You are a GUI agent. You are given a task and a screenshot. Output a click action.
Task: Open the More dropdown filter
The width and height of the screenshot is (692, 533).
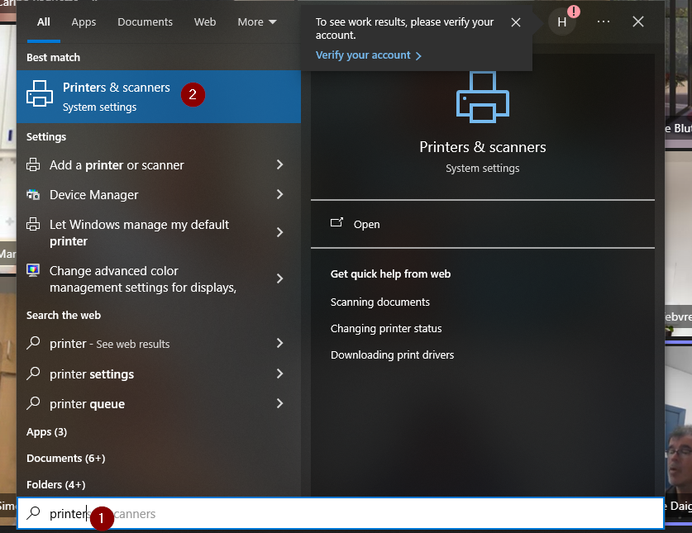coord(257,22)
